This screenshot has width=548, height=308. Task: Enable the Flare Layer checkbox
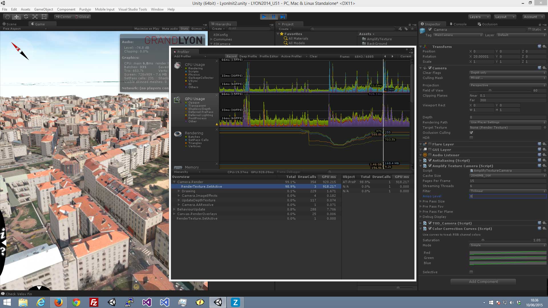point(430,144)
